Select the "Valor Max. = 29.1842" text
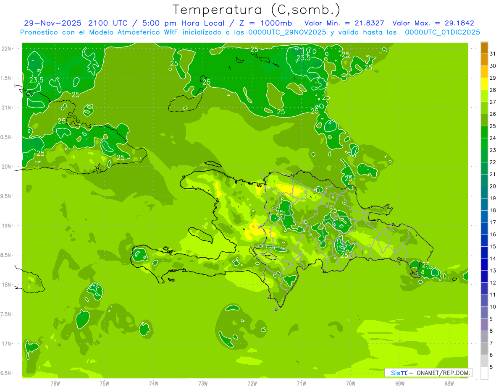504x389 pixels. [x=433, y=23]
